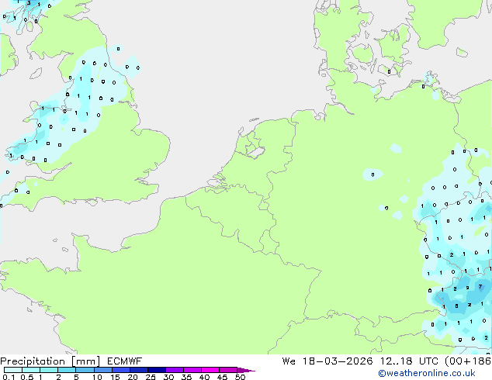Click the 45–50 mm legend color swatch

coord(228,370)
